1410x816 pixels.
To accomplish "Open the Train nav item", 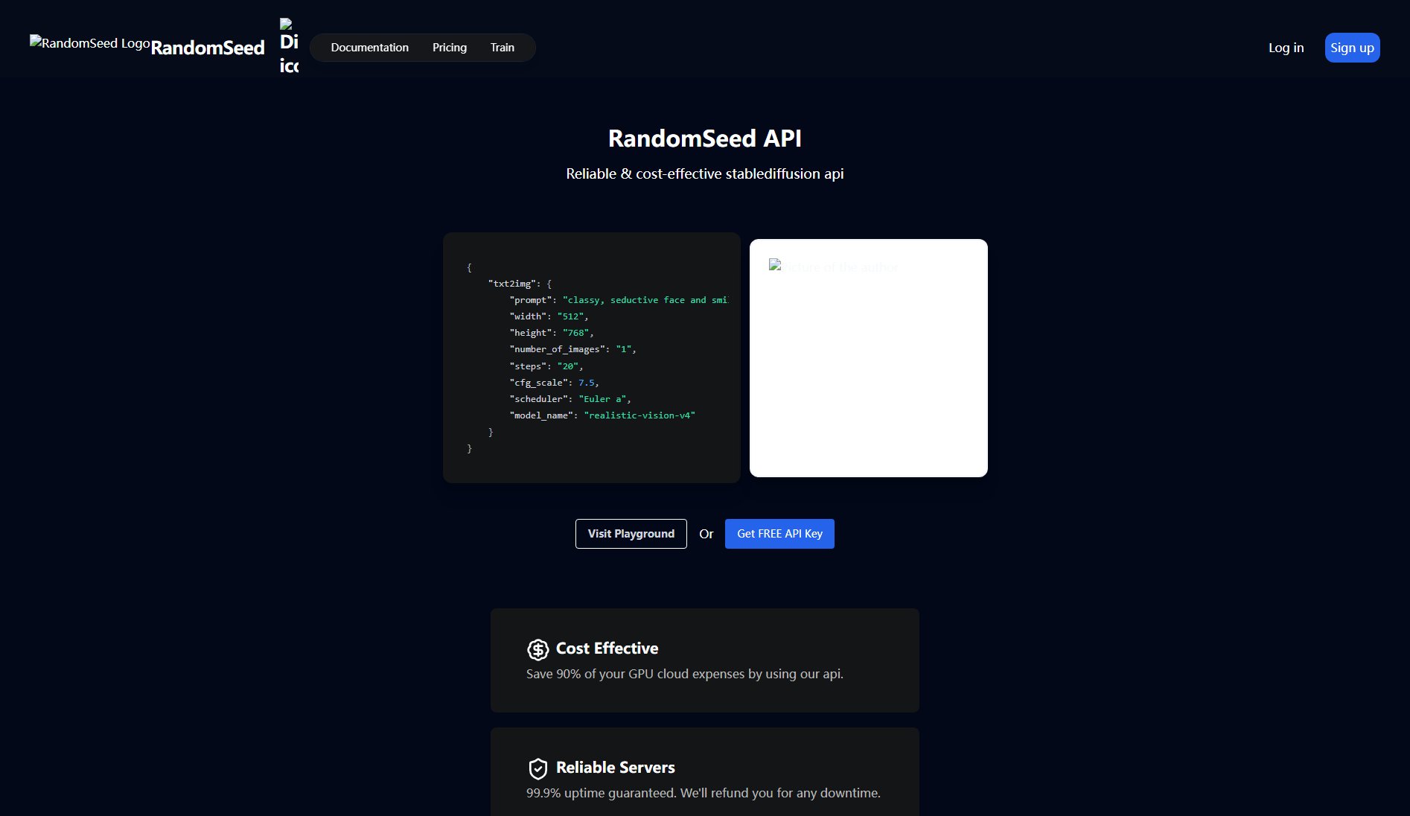I will (x=503, y=48).
